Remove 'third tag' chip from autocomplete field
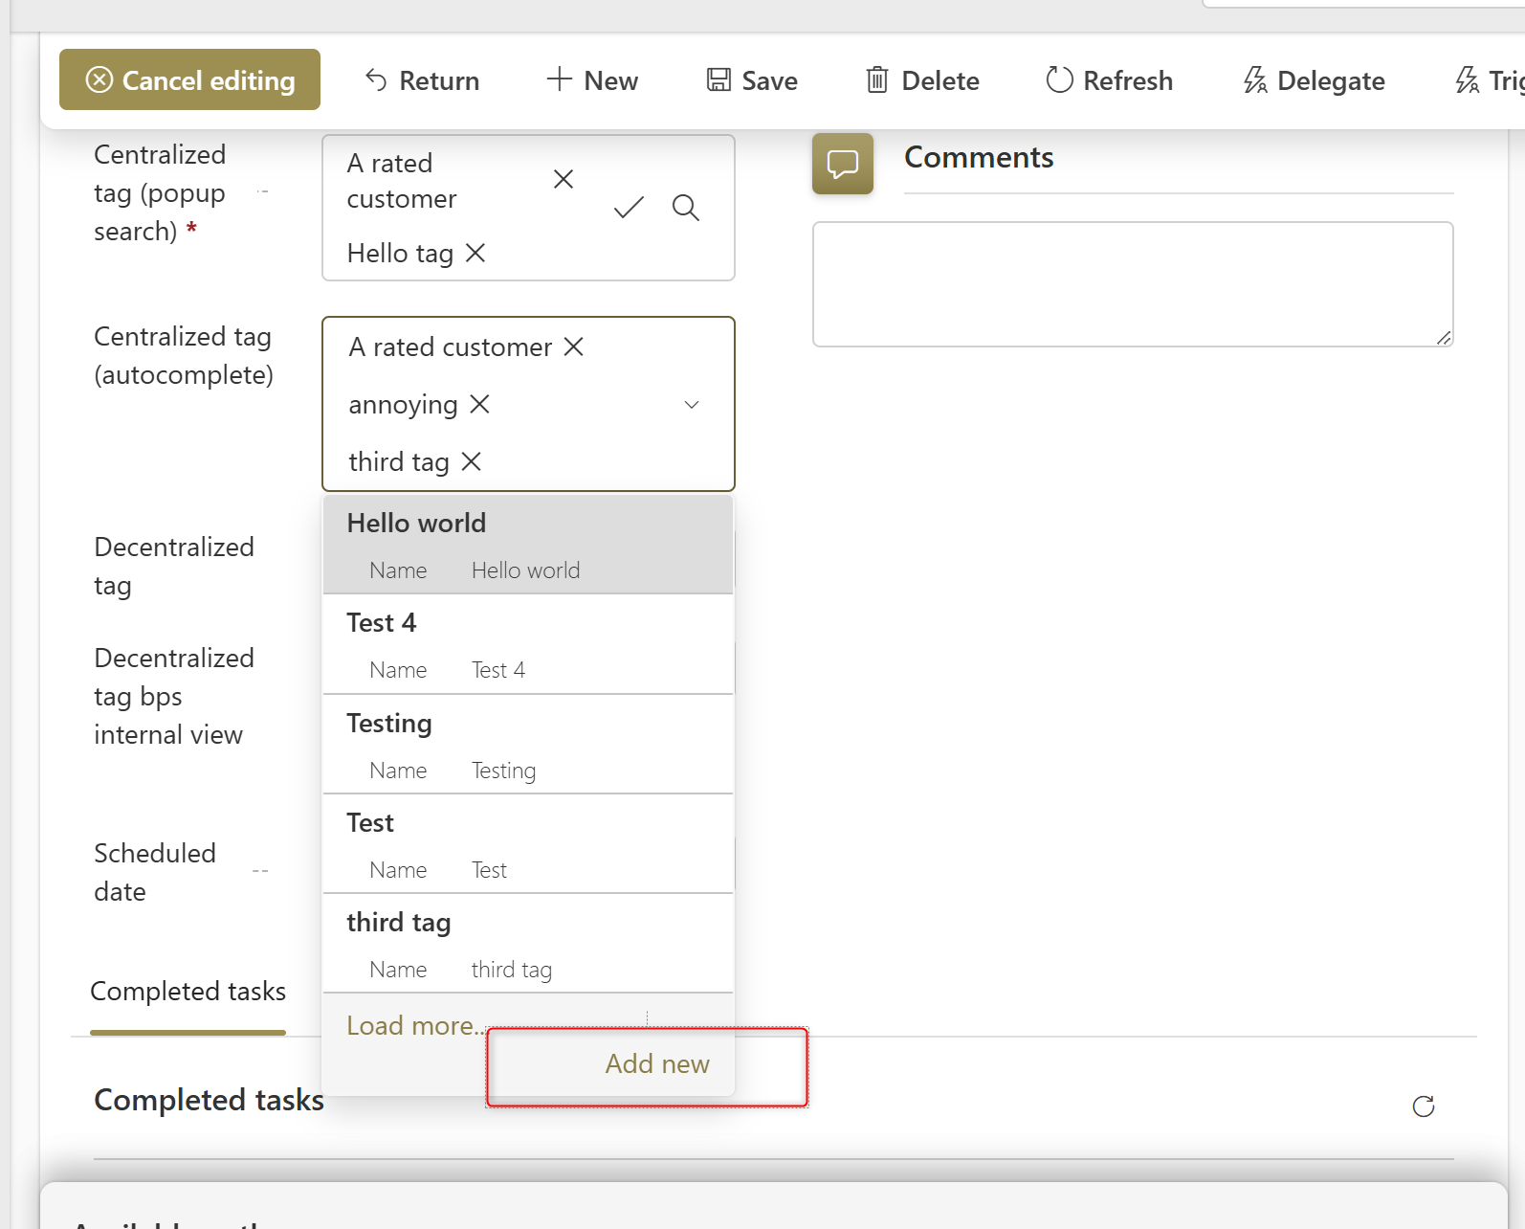 coord(471,462)
